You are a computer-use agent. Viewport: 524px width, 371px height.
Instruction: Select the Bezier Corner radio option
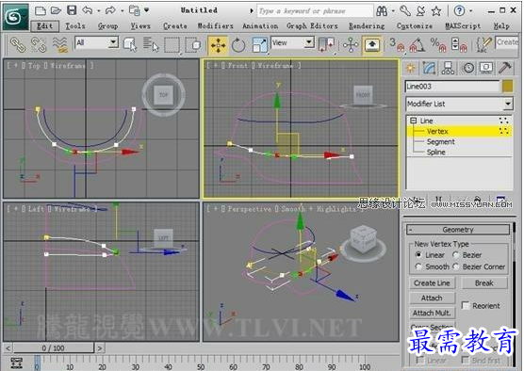point(456,266)
